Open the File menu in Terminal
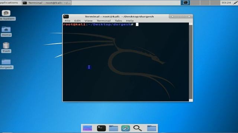Image resolution: width=238 pixels, height=133 pixels. (67, 21)
